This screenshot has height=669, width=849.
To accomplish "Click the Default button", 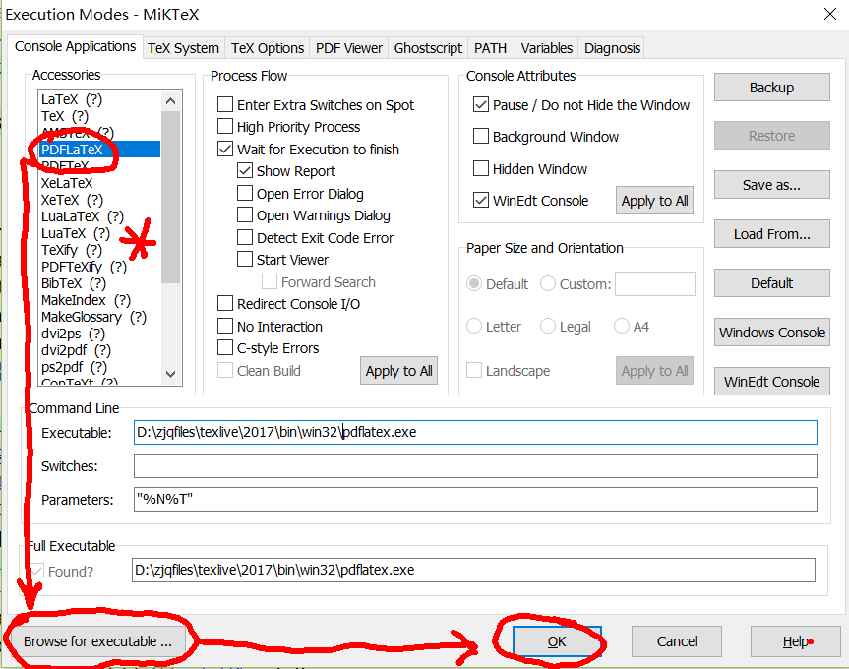I will click(x=771, y=283).
